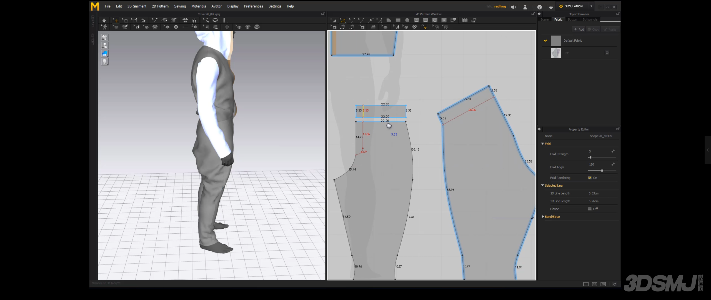Click the Reset 3D Arrangement shirts icon

pyautogui.click(x=185, y=20)
